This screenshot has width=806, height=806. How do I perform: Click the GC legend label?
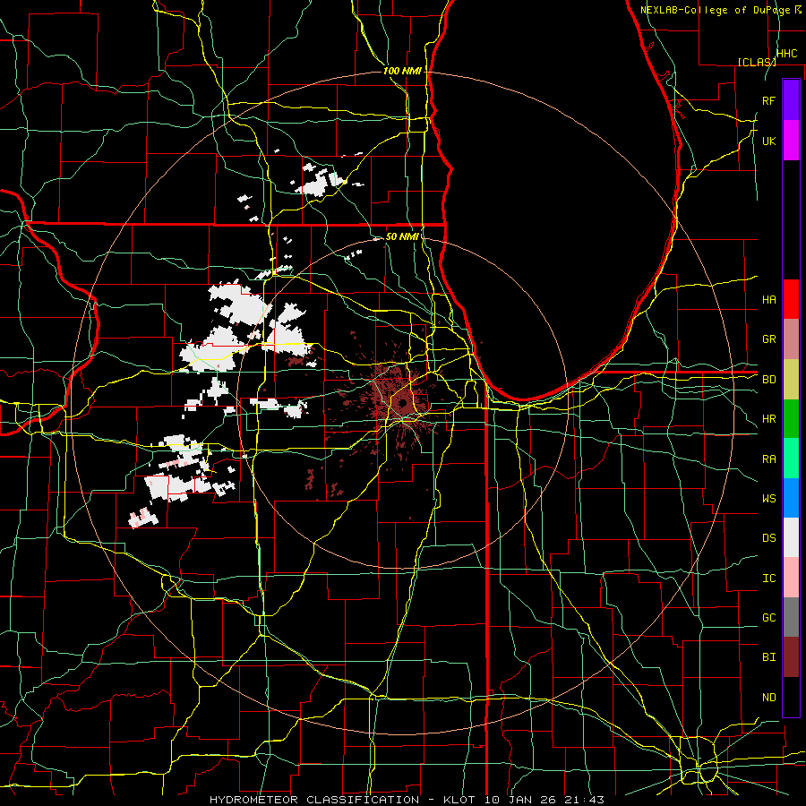tap(768, 618)
